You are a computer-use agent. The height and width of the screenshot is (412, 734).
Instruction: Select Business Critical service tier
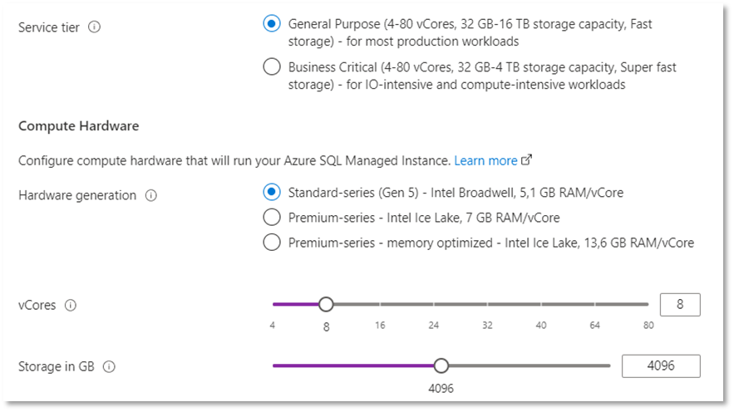(x=271, y=67)
